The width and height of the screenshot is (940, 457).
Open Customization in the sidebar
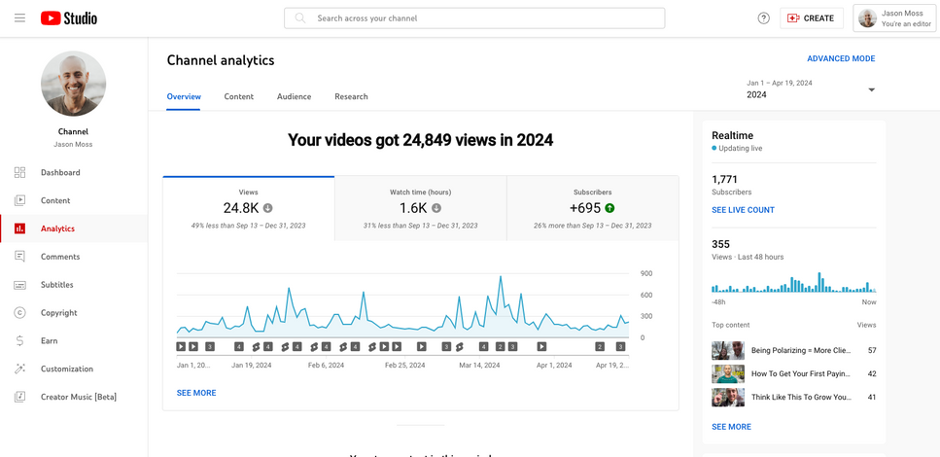click(66, 369)
